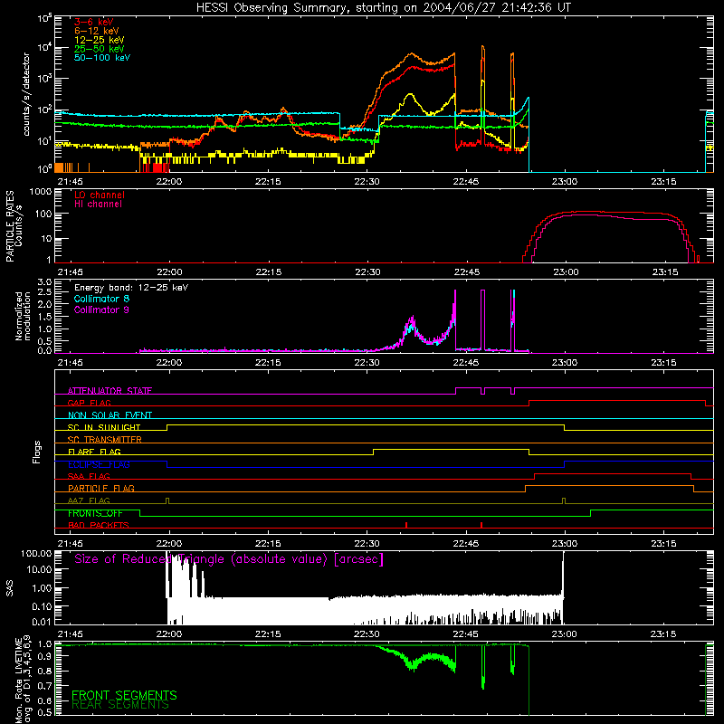
Task: Click the ECLIPSE FLAG label
Action: click(99, 464)
